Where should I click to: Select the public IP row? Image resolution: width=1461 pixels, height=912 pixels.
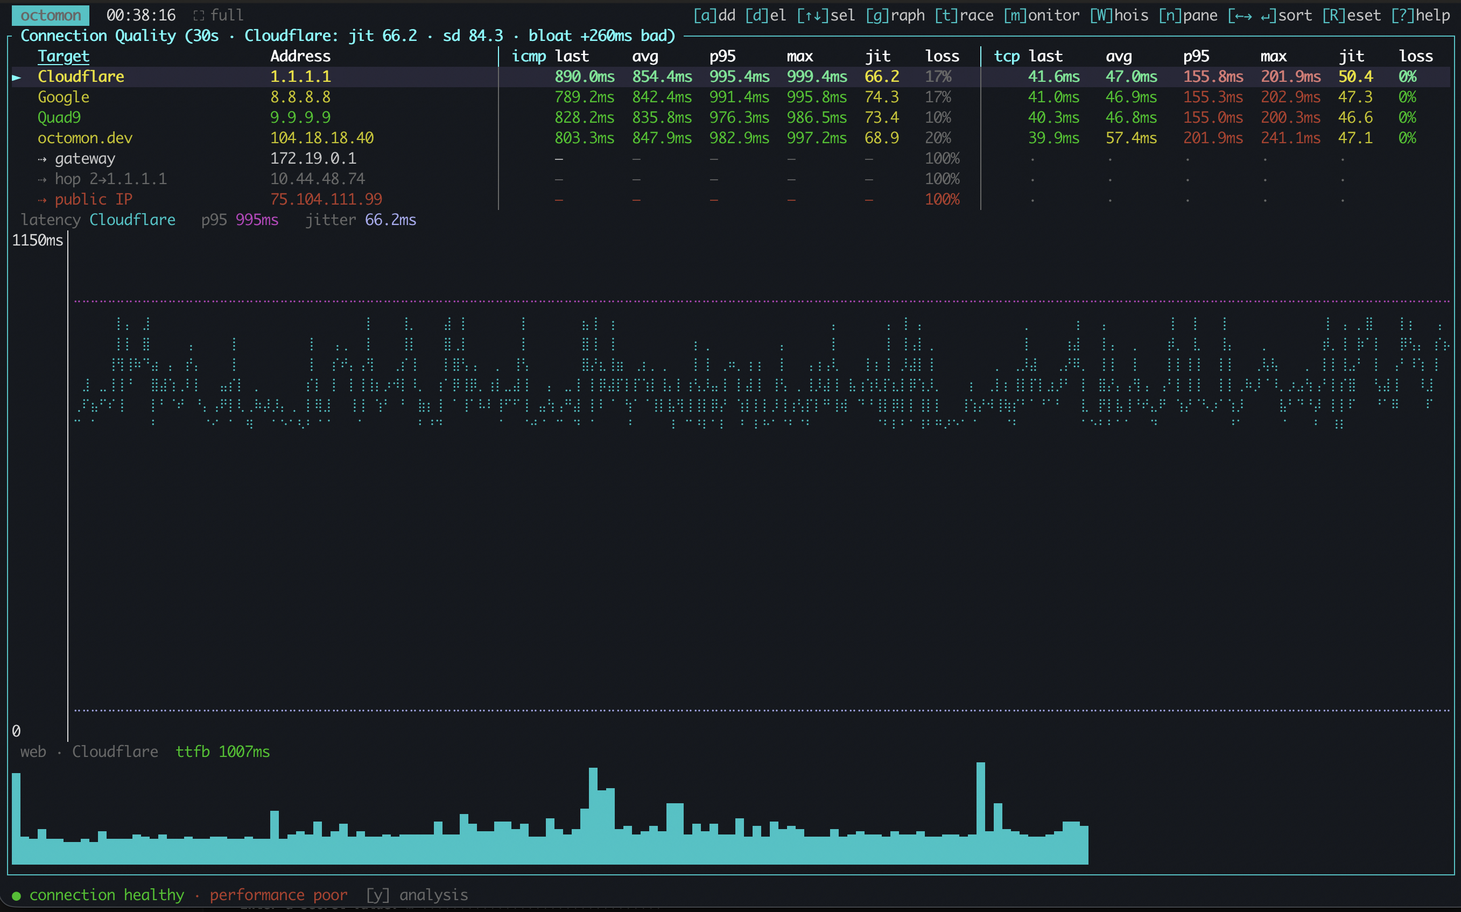coord(731,200)
